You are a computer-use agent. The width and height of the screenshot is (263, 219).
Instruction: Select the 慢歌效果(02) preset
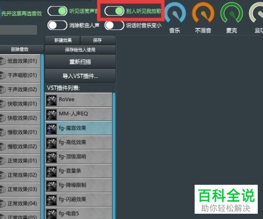click(20, 147)
